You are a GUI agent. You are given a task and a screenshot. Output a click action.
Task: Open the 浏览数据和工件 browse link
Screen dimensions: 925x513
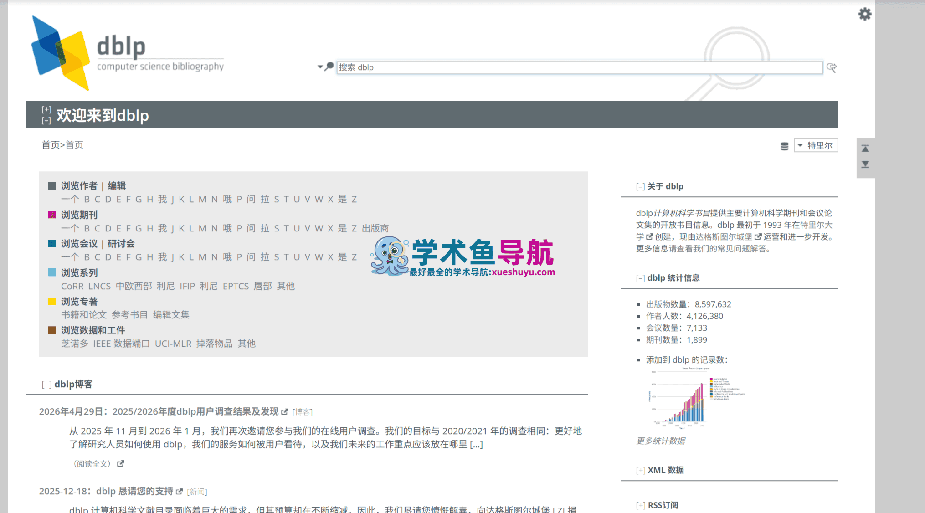93,330
